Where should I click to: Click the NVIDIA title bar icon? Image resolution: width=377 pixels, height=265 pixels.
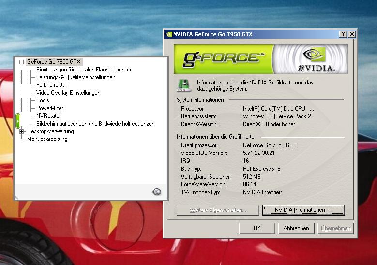169,34
